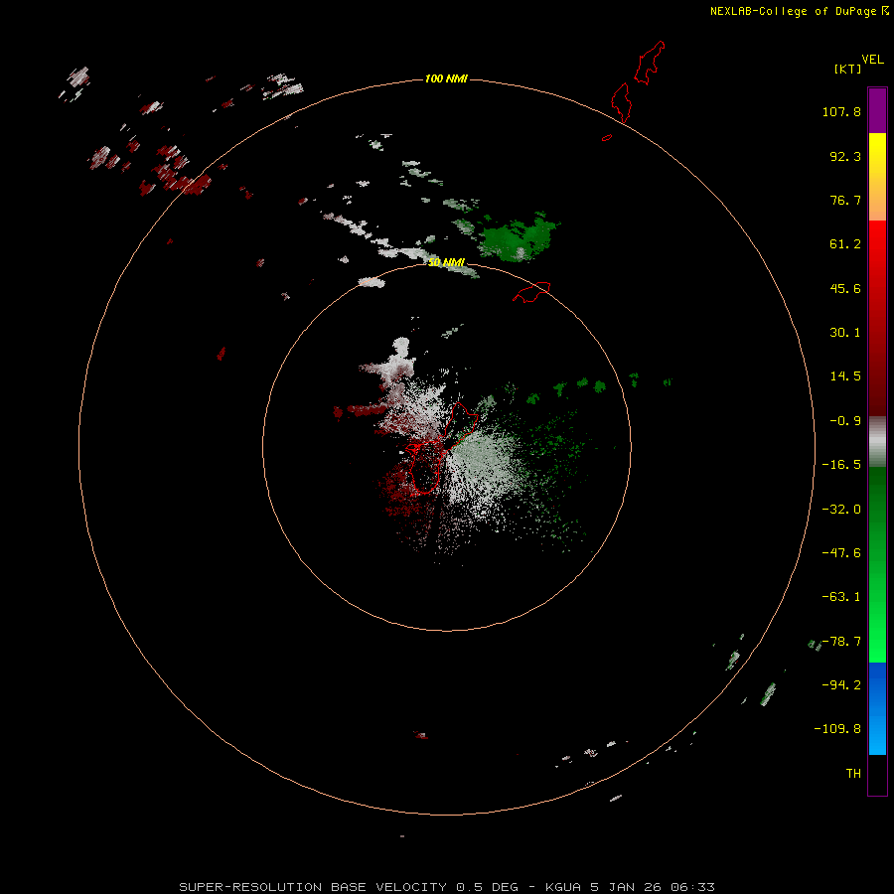Click the 100 NMI range ring label
Viewport: 894px width, 894px height.
[446, 78]
